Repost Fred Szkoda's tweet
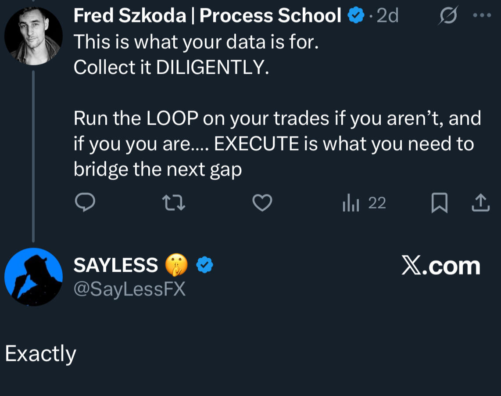The width and height of the screenshot is (501, 396). pos(174,203)
